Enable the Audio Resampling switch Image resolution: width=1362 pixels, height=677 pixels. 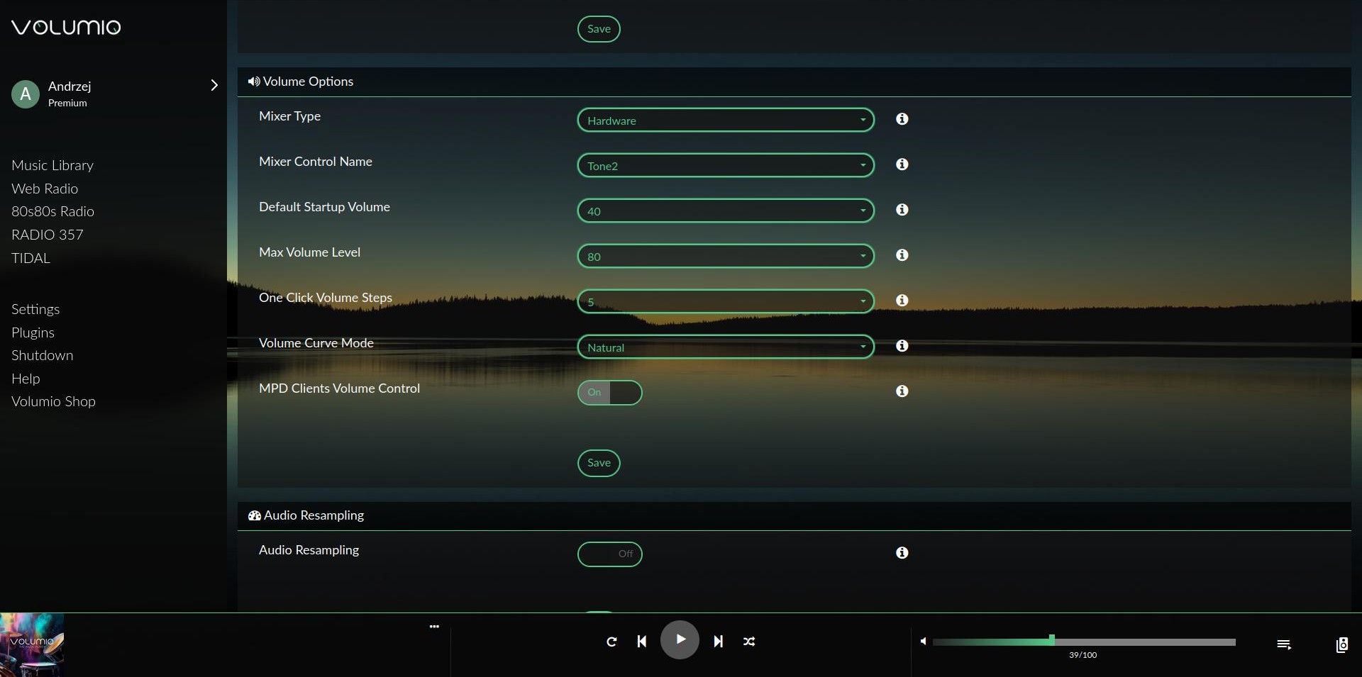tap(609, 554)
